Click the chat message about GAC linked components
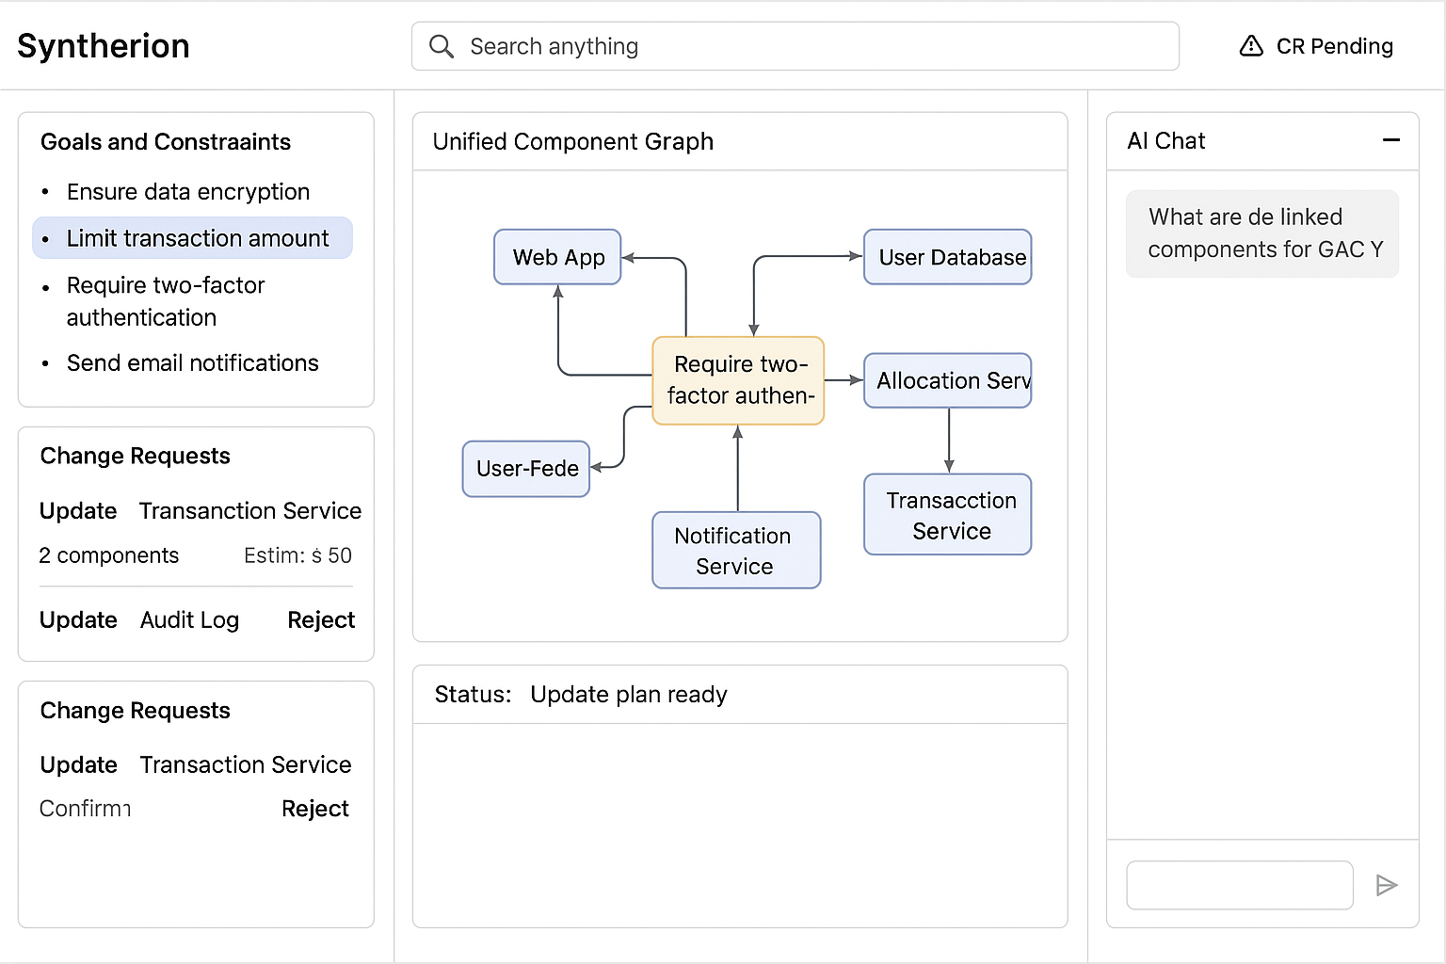Screen dimensions: 1446x964 click(x=1262, y=233)
